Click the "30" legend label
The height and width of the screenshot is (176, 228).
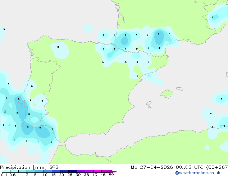78,175
